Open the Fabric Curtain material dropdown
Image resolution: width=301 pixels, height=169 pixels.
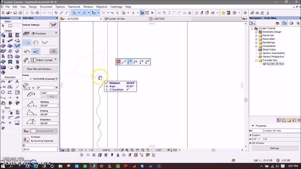tap(56, 60)
